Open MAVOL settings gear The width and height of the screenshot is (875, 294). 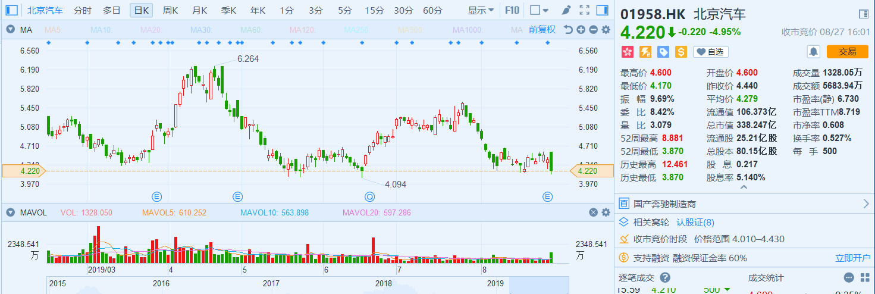tap(606, 212)
